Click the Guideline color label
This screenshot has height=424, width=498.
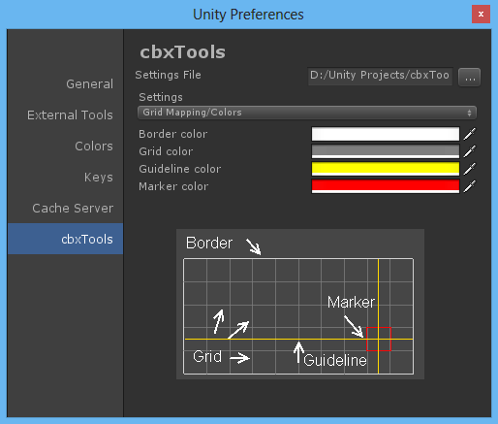click(180, 169)
